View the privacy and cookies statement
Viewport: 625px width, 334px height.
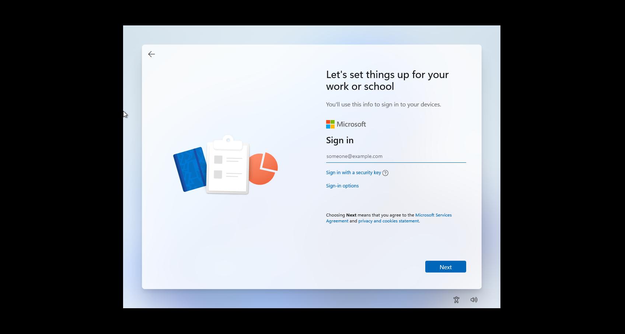point(388,221)
